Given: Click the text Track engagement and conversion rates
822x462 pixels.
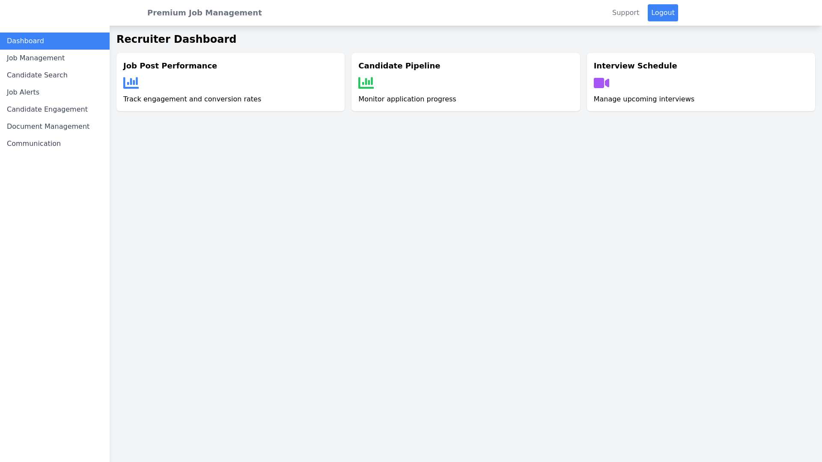Looking at the screenshot, I should click(192, 99).
